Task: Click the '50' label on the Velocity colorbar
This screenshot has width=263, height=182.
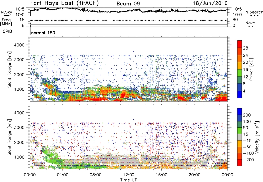Action: point(245,128)
